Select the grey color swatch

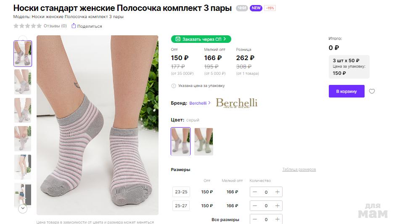click(x=181, y=142)
